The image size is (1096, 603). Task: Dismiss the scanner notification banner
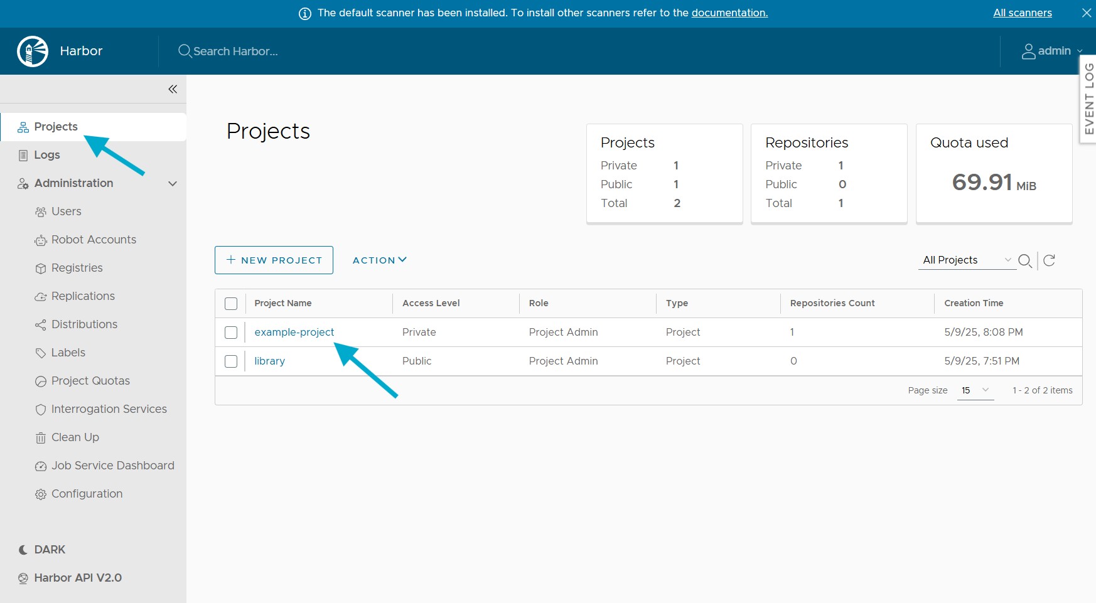(x=1086, y=13)
